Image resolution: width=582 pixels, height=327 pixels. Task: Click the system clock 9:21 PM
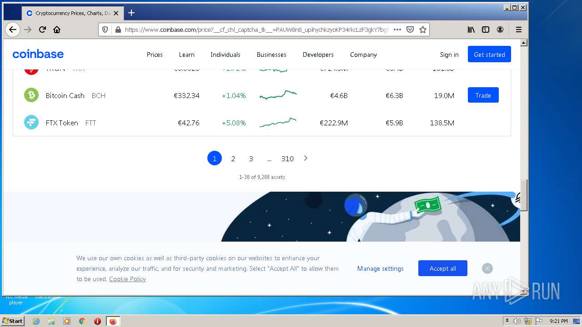click(x=559, y=321)
